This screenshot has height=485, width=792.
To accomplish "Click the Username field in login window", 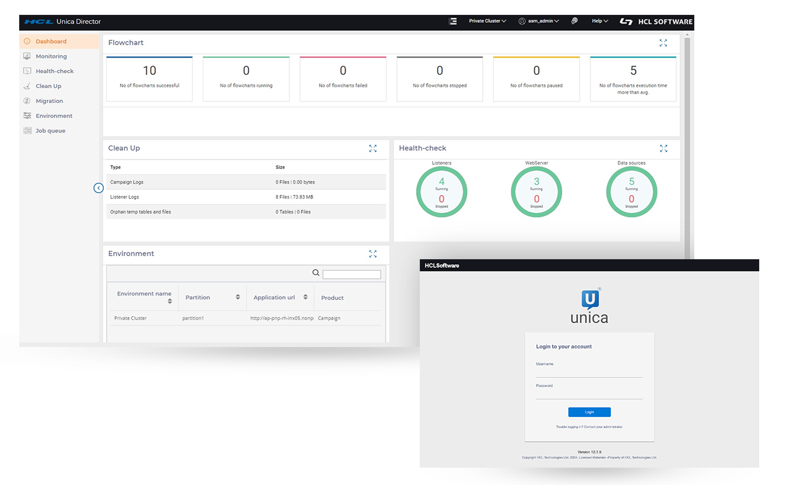I will coord(589,372).
